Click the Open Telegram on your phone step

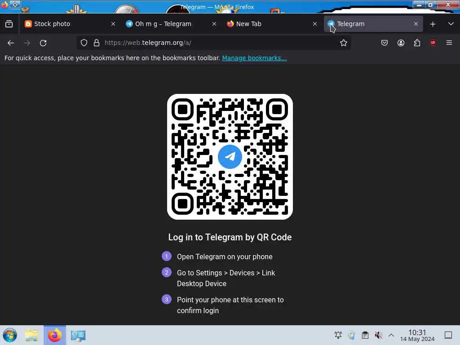click(225, 257)
